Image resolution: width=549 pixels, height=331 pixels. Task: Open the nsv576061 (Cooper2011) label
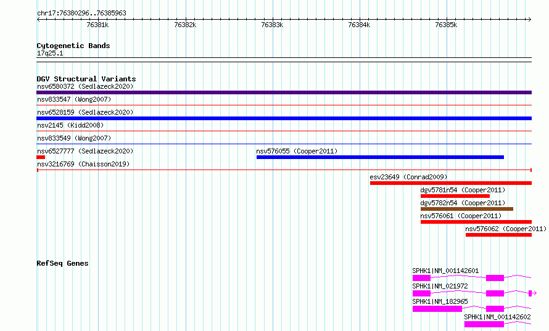(x=461, y=216)
